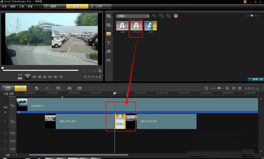Open the Record/Capture option icon
This screenshot has height=159, width=264.
pyautogui.click(x=59, y=88)
